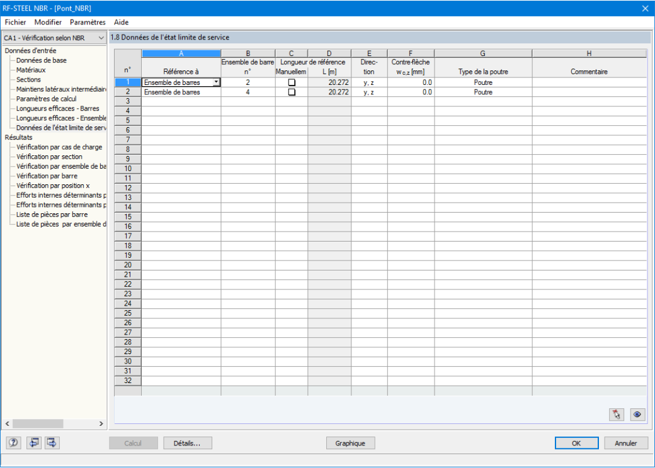Click the Données d'entrée tree heading
655x468 pixels.
(x=30, y=50)
